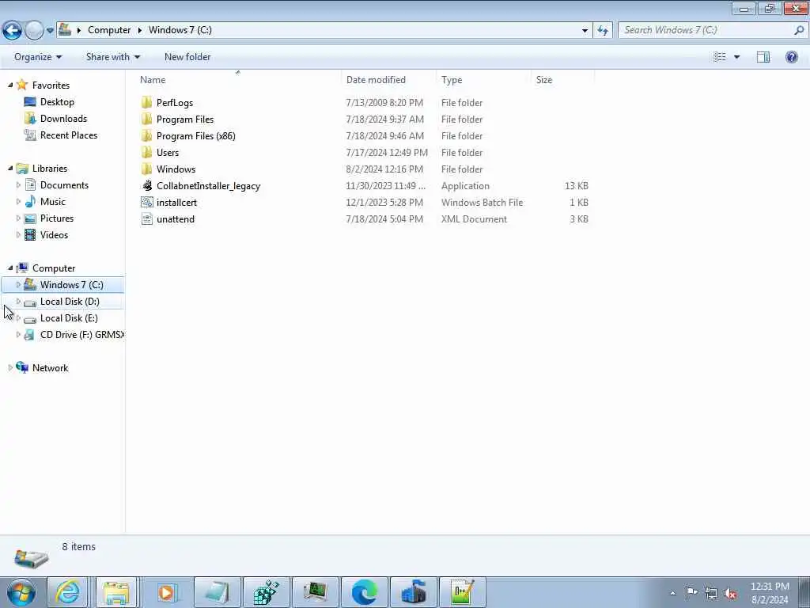This screenshot has width=810, height=608.
Task: Open the recent pages dropdown arrow
Action: [50, 31]
